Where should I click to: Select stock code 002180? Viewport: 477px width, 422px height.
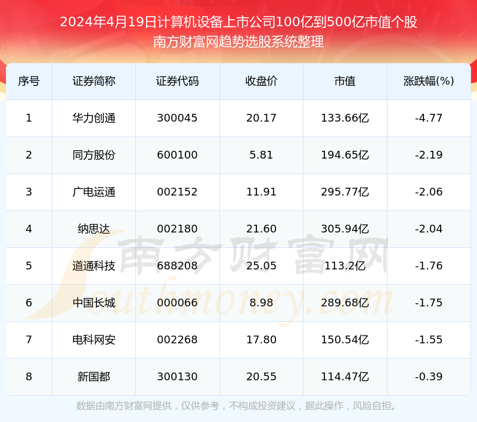177,229
